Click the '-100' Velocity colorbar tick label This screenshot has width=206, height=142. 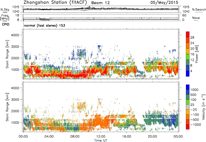[x=194, y=115]
